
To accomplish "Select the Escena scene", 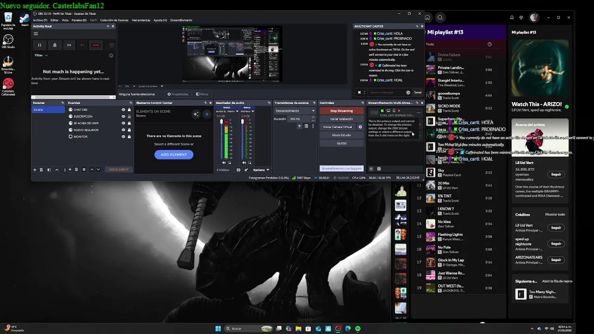I will [48, 110].
